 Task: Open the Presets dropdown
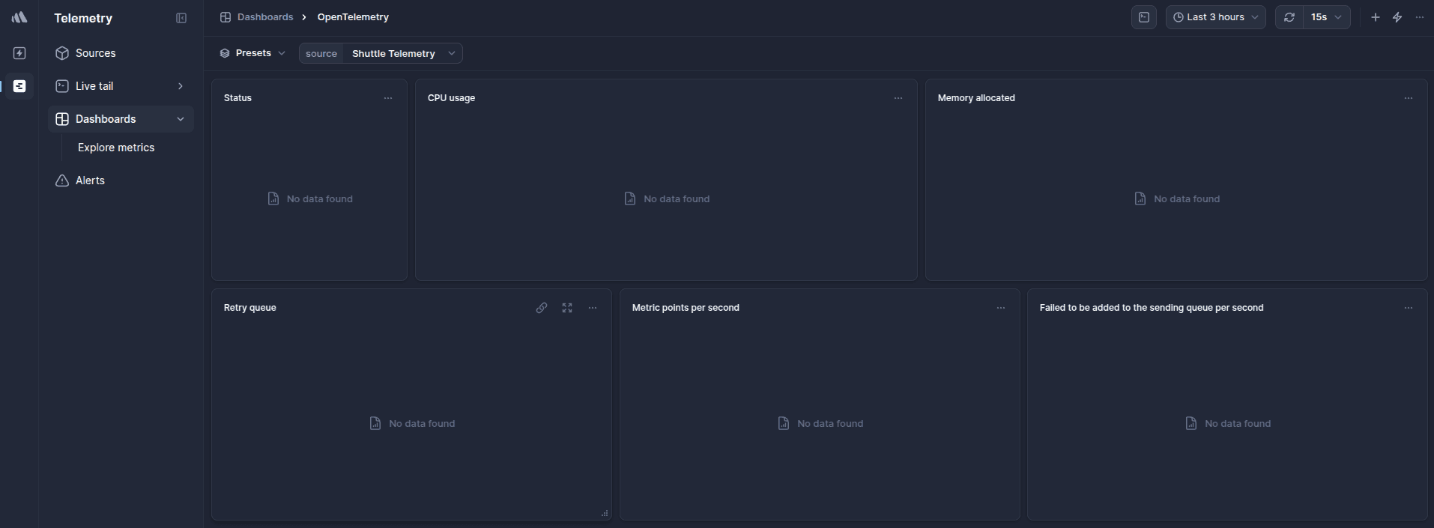pyautogui.click(x=252, y=53)
